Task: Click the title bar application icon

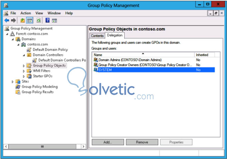Action: [x=6, y=6]
